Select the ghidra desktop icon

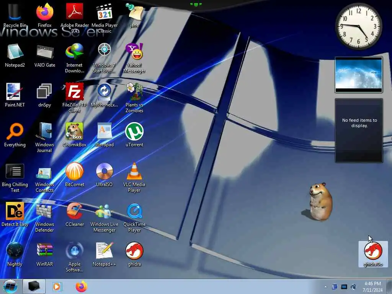click(x=134, y=254)
